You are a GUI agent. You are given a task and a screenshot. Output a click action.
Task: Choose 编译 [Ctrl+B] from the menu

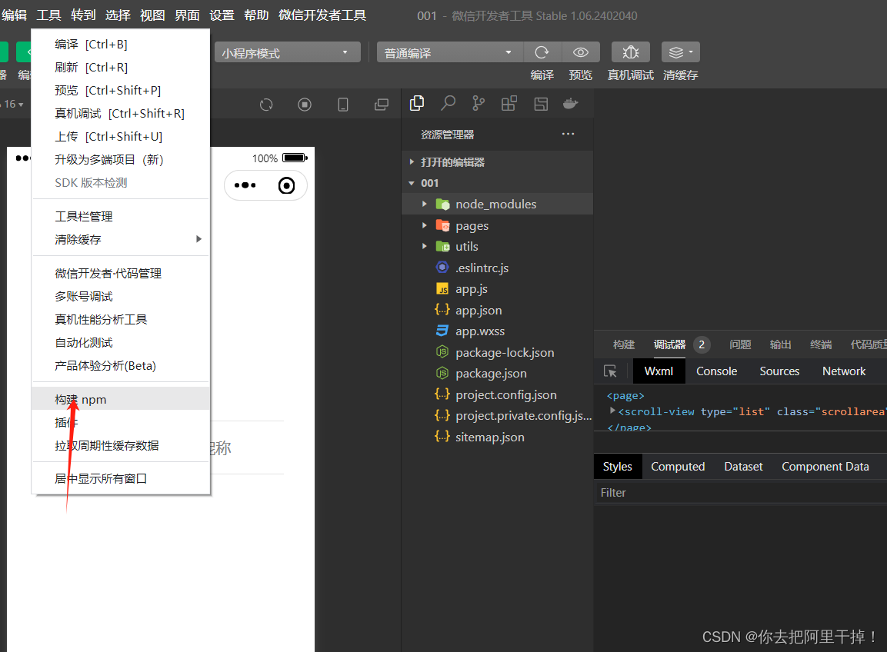point(121,44)
